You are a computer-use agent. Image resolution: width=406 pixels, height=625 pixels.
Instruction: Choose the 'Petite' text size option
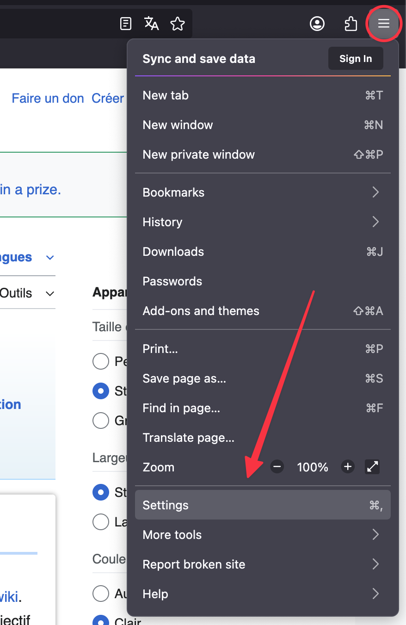click(x=101, y=361)
